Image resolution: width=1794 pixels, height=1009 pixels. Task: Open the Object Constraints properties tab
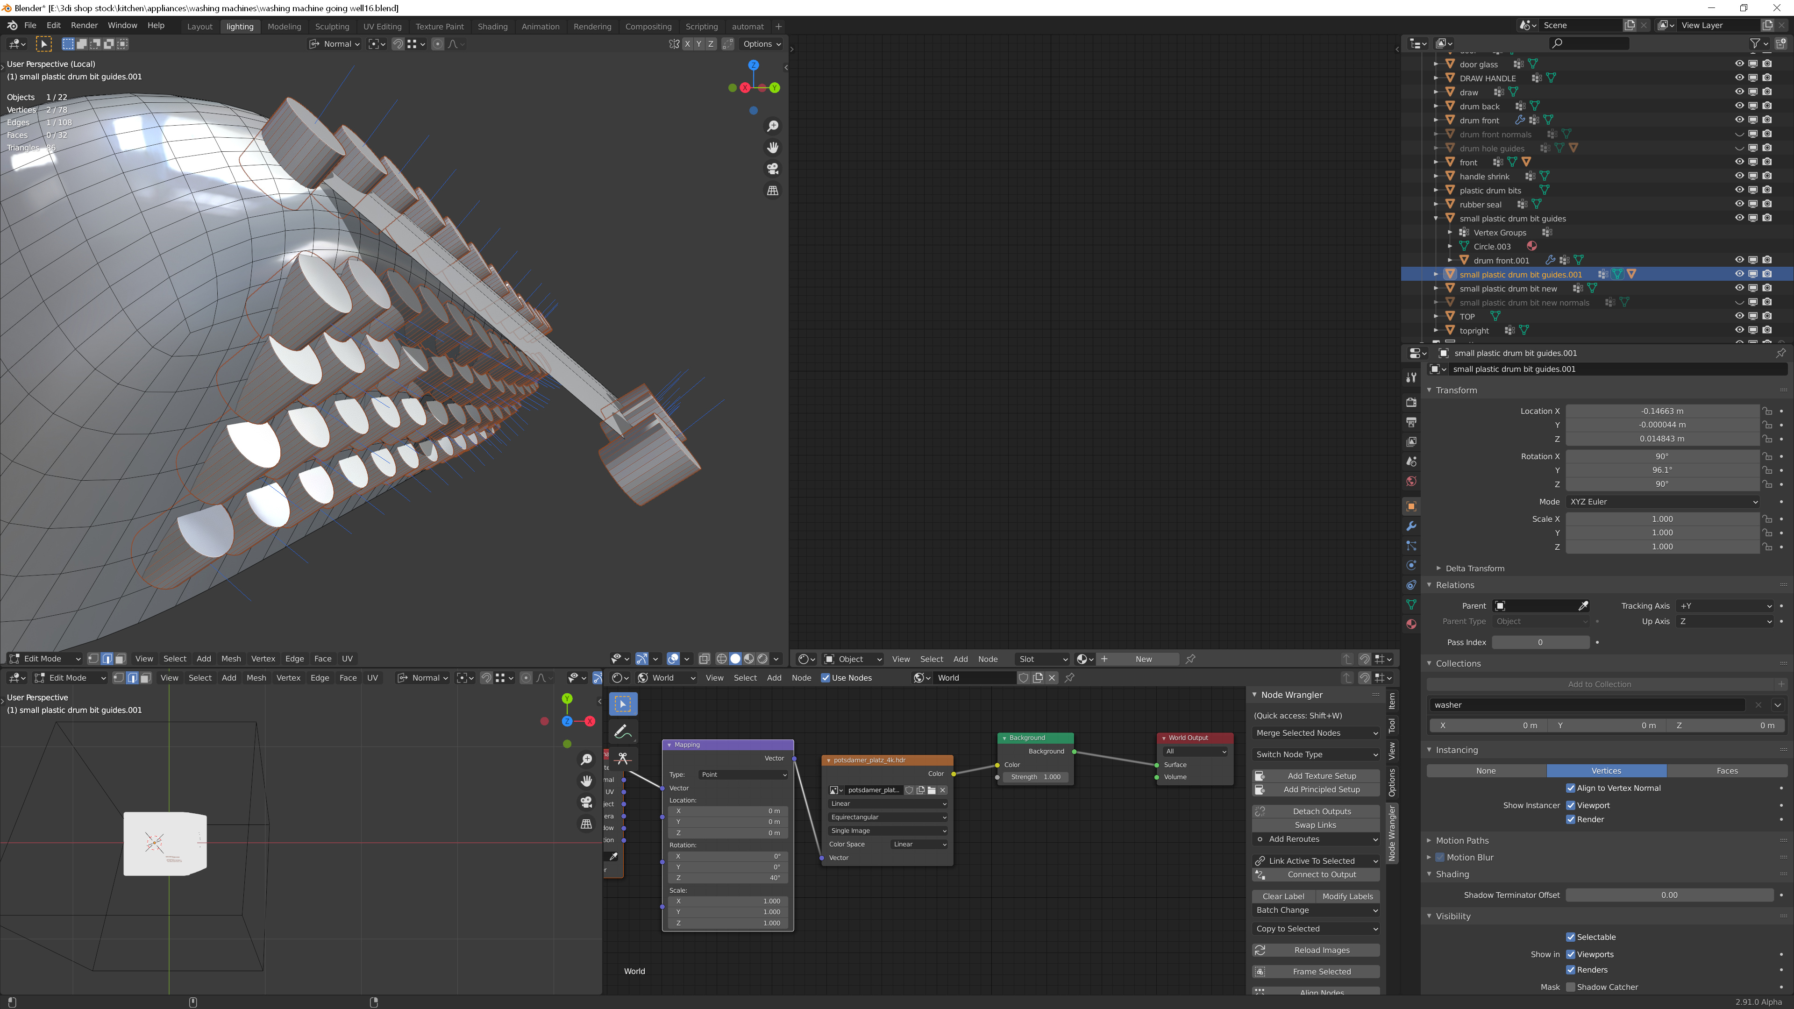1411,585
